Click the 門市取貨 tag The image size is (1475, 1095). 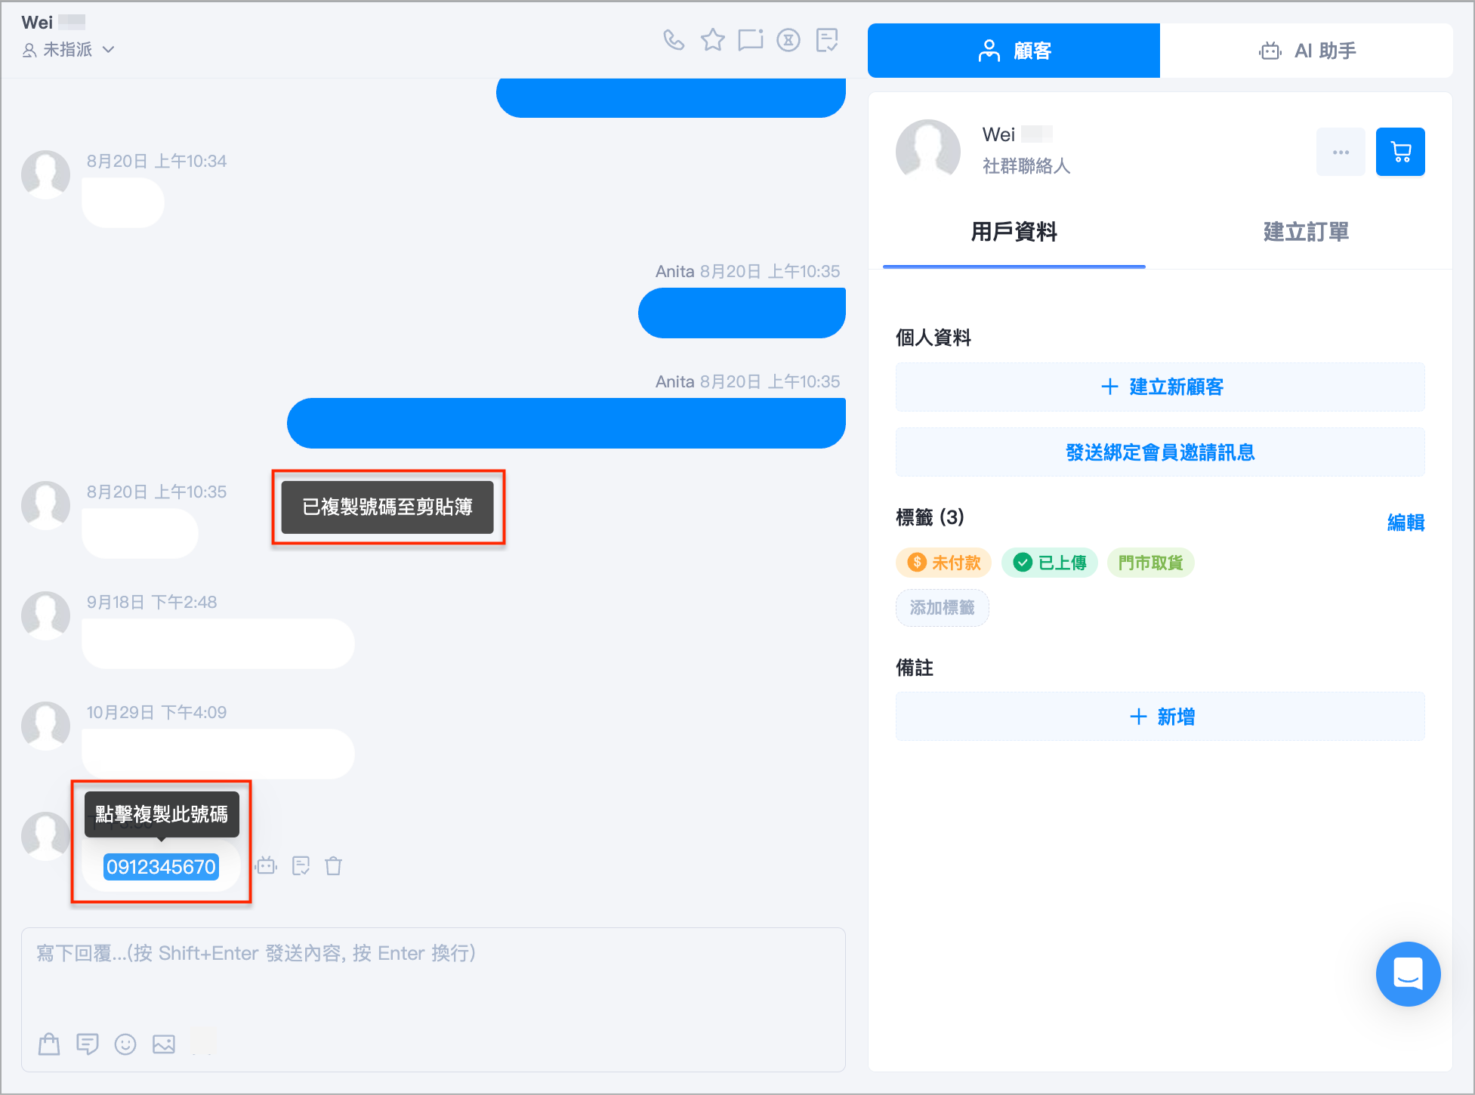tap(1150, 563)
